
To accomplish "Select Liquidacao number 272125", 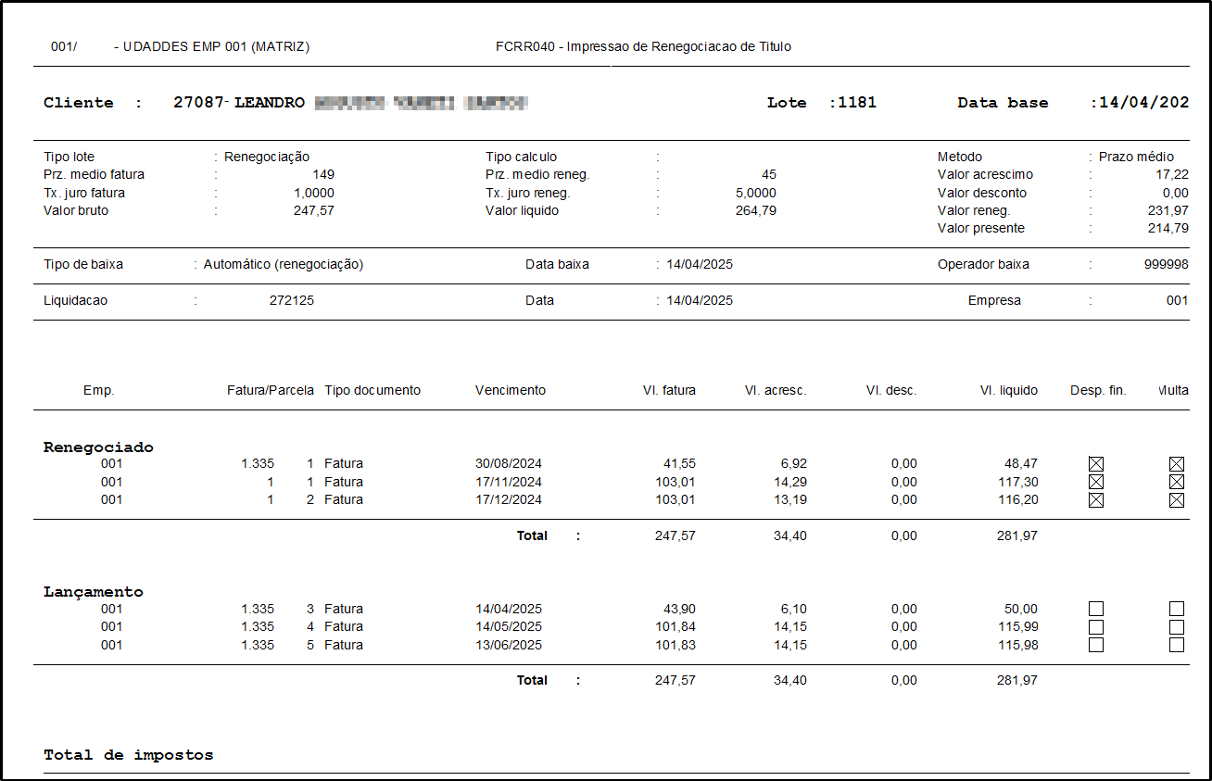I will coord(292,300).
